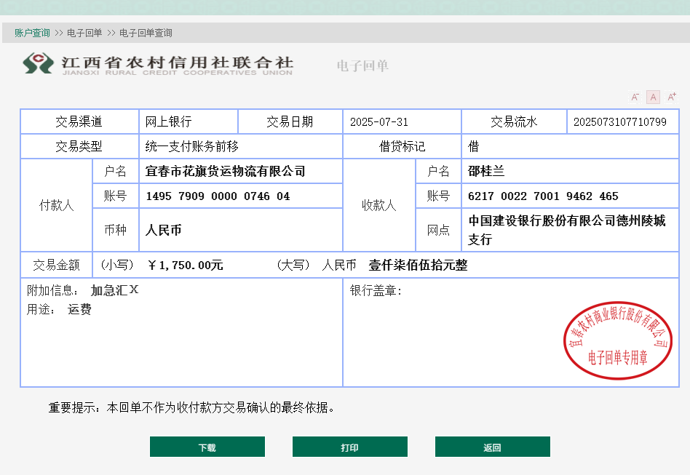Click the grey 电子回单 header title
The image size is (690, 475).
[362, 66]
